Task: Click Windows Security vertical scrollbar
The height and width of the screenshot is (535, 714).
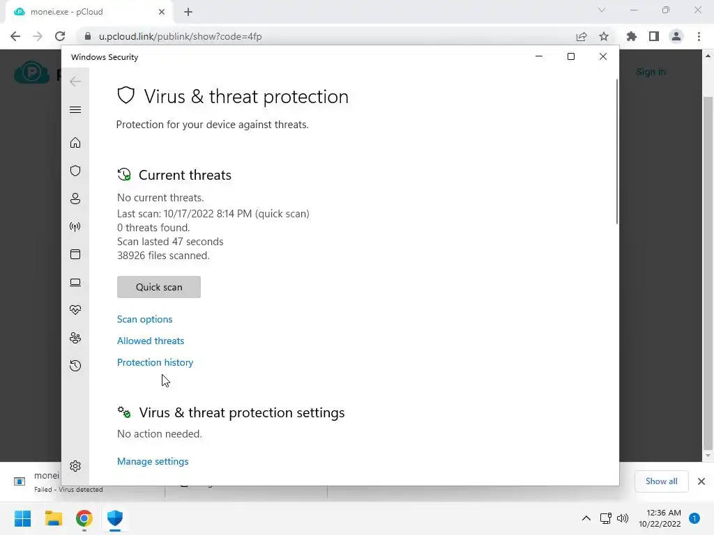Action: tap(617, 151)
